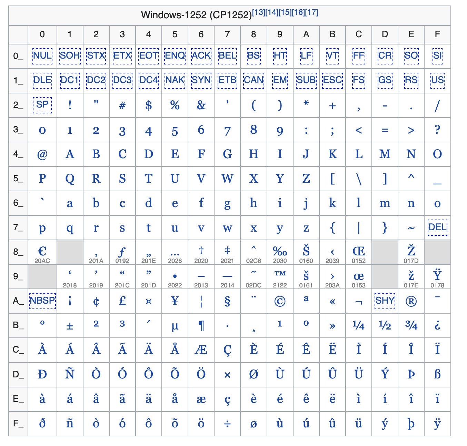Select the Ž character 017D

[411, 250]
